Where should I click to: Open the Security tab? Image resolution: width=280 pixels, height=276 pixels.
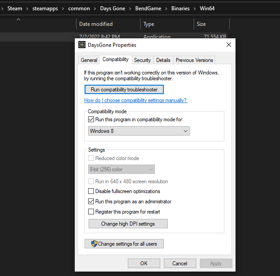pyautogui.click(x=142, y=60)
